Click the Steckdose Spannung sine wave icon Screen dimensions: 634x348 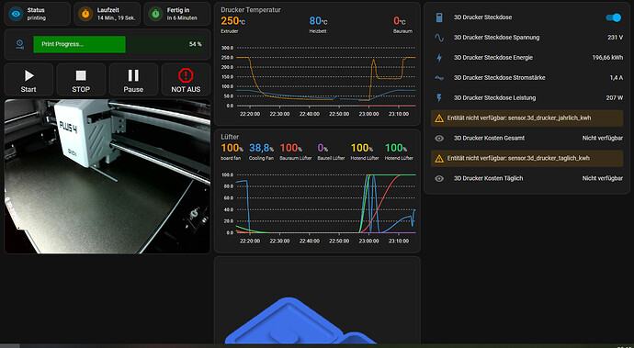[x=439, y=38]
